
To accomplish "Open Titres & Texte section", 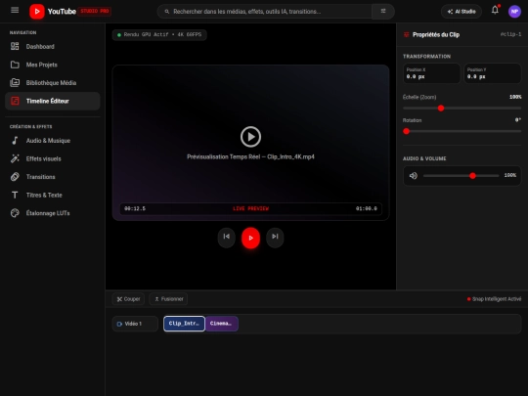I will click(x=53, y=195).
